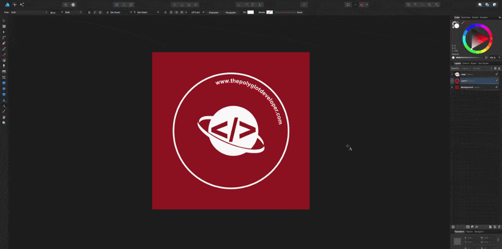Image resolution: width=502 pixels, height=249 pixels.
Task: Switch to the Swatches tab
Action: coord(465,17)
